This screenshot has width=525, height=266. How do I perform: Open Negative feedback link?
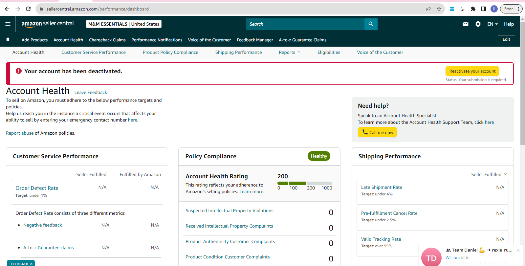[43, 225]
